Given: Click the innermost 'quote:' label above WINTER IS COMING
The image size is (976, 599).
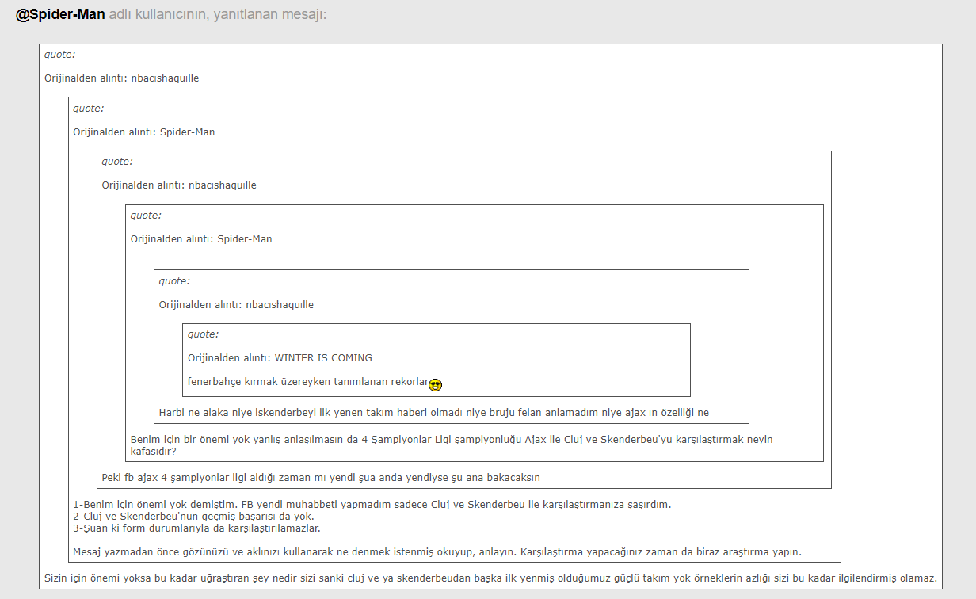Looking at the screenshot, I should [203, 334].
